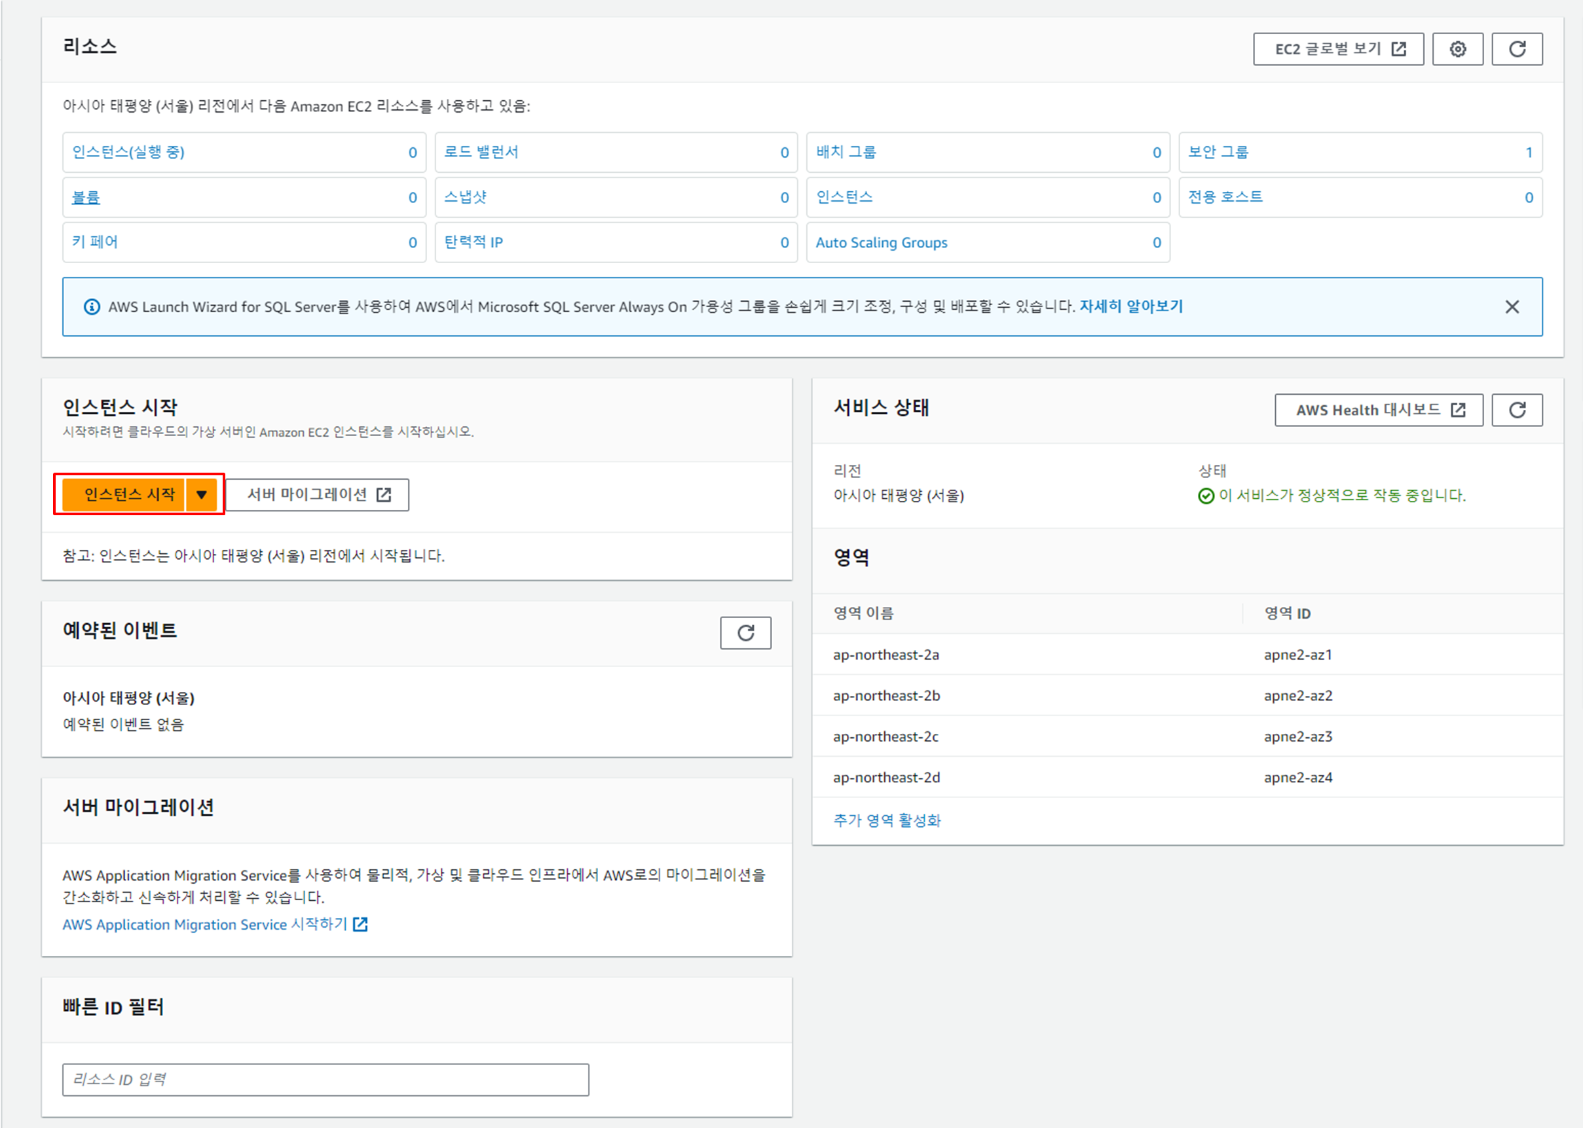Expand the 인스턴스 시작 dropdown arrow
The height and width of the screenshot is (1128, 1583).
202,494
